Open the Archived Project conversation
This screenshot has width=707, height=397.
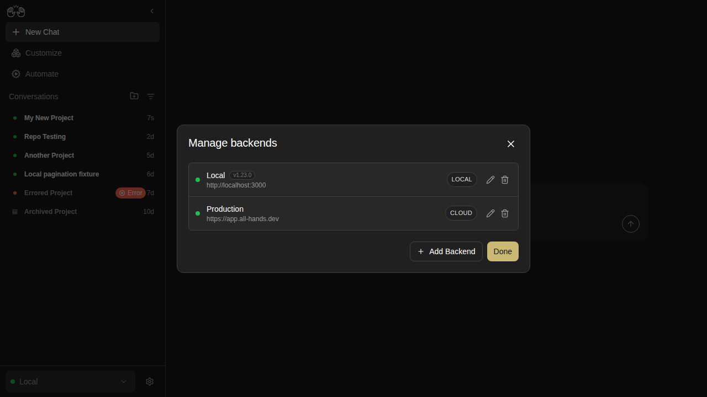point(82,212)
